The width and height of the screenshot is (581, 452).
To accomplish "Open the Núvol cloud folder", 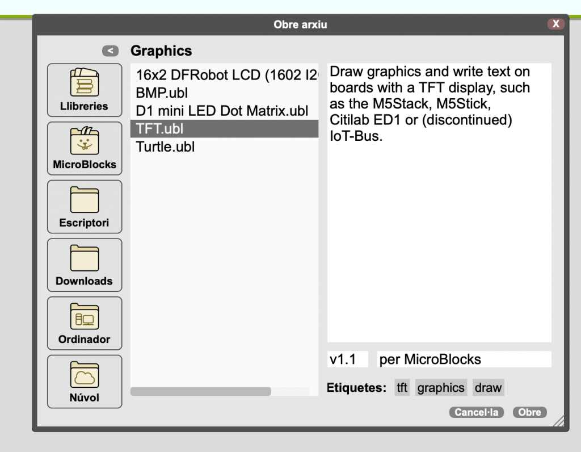I will [x=85, y=382].
